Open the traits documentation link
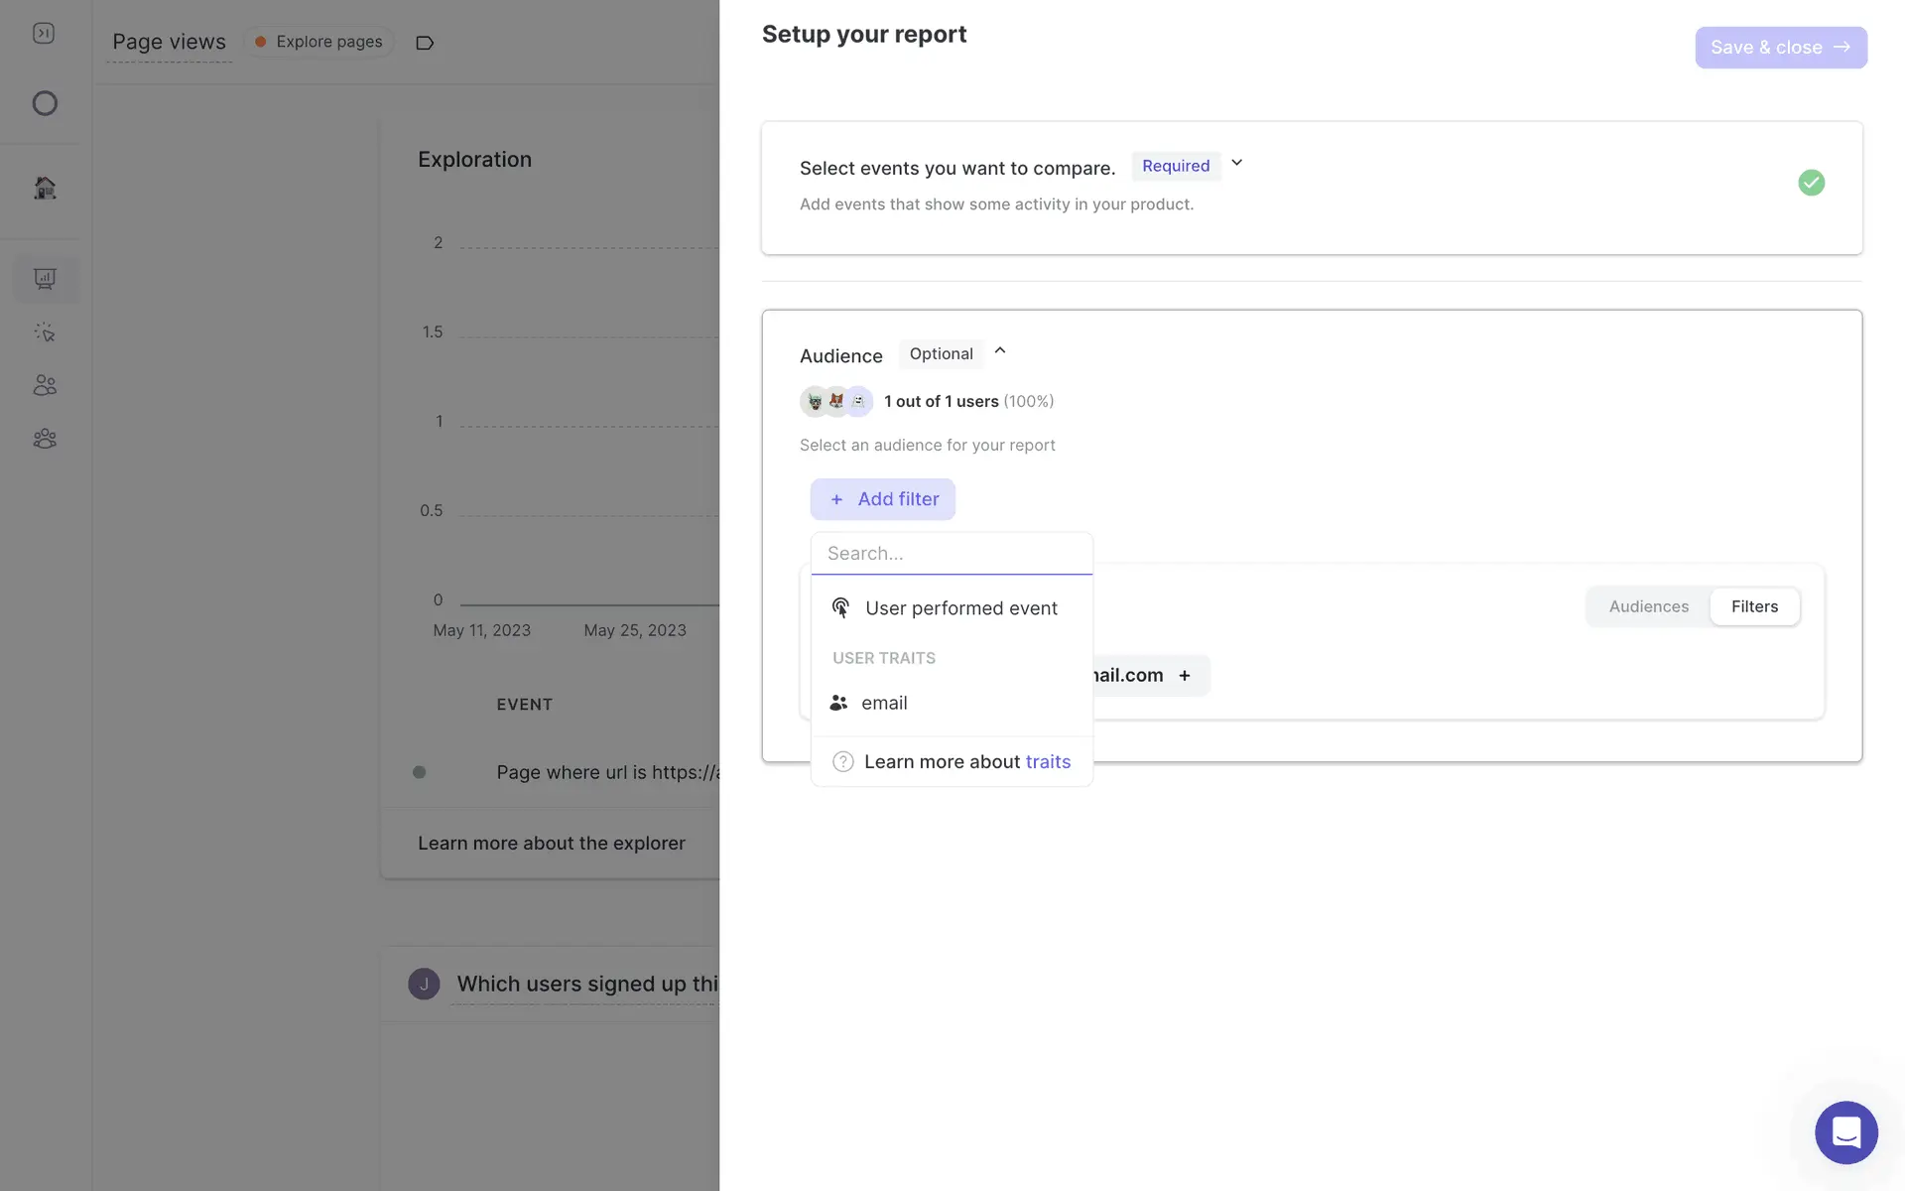This screenshot has height=1191, width=1905. tap(1048, 761)
